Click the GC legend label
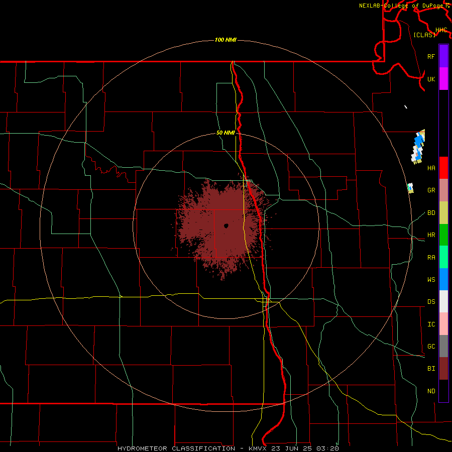 coord(431,346)
